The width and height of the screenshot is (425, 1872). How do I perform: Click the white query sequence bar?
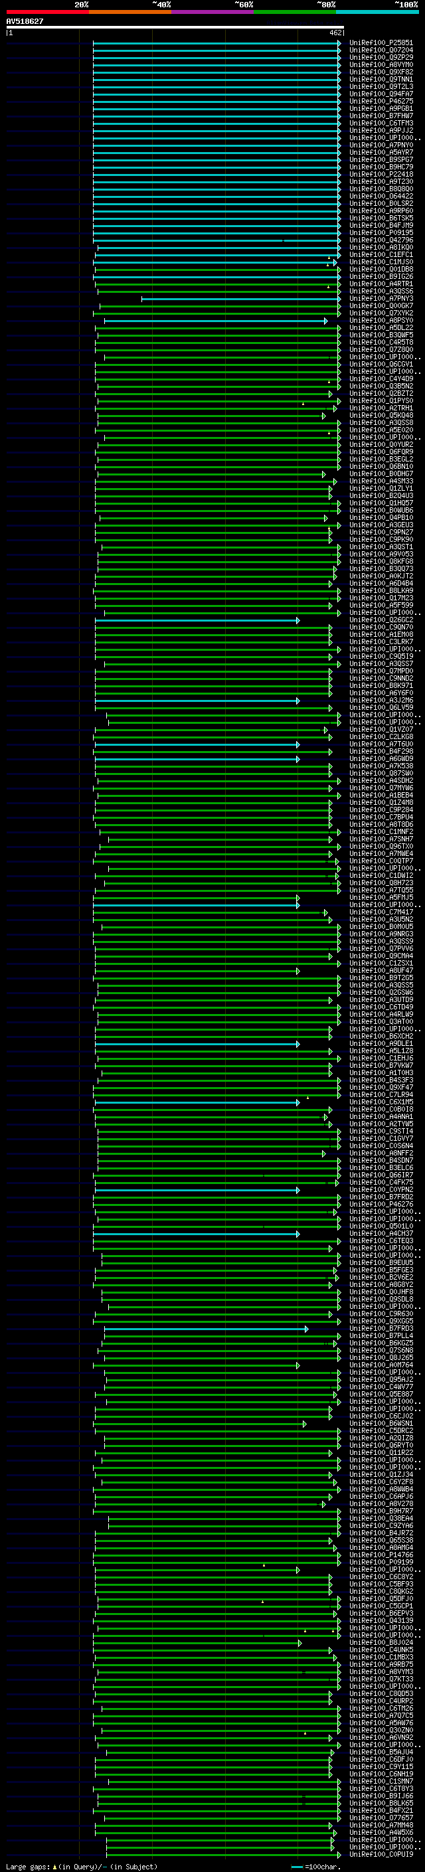click(175, 27)
